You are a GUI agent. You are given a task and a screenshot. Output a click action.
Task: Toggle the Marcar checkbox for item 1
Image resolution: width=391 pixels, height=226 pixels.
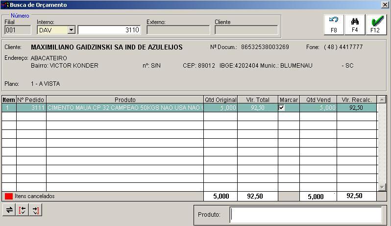point(282,108)
